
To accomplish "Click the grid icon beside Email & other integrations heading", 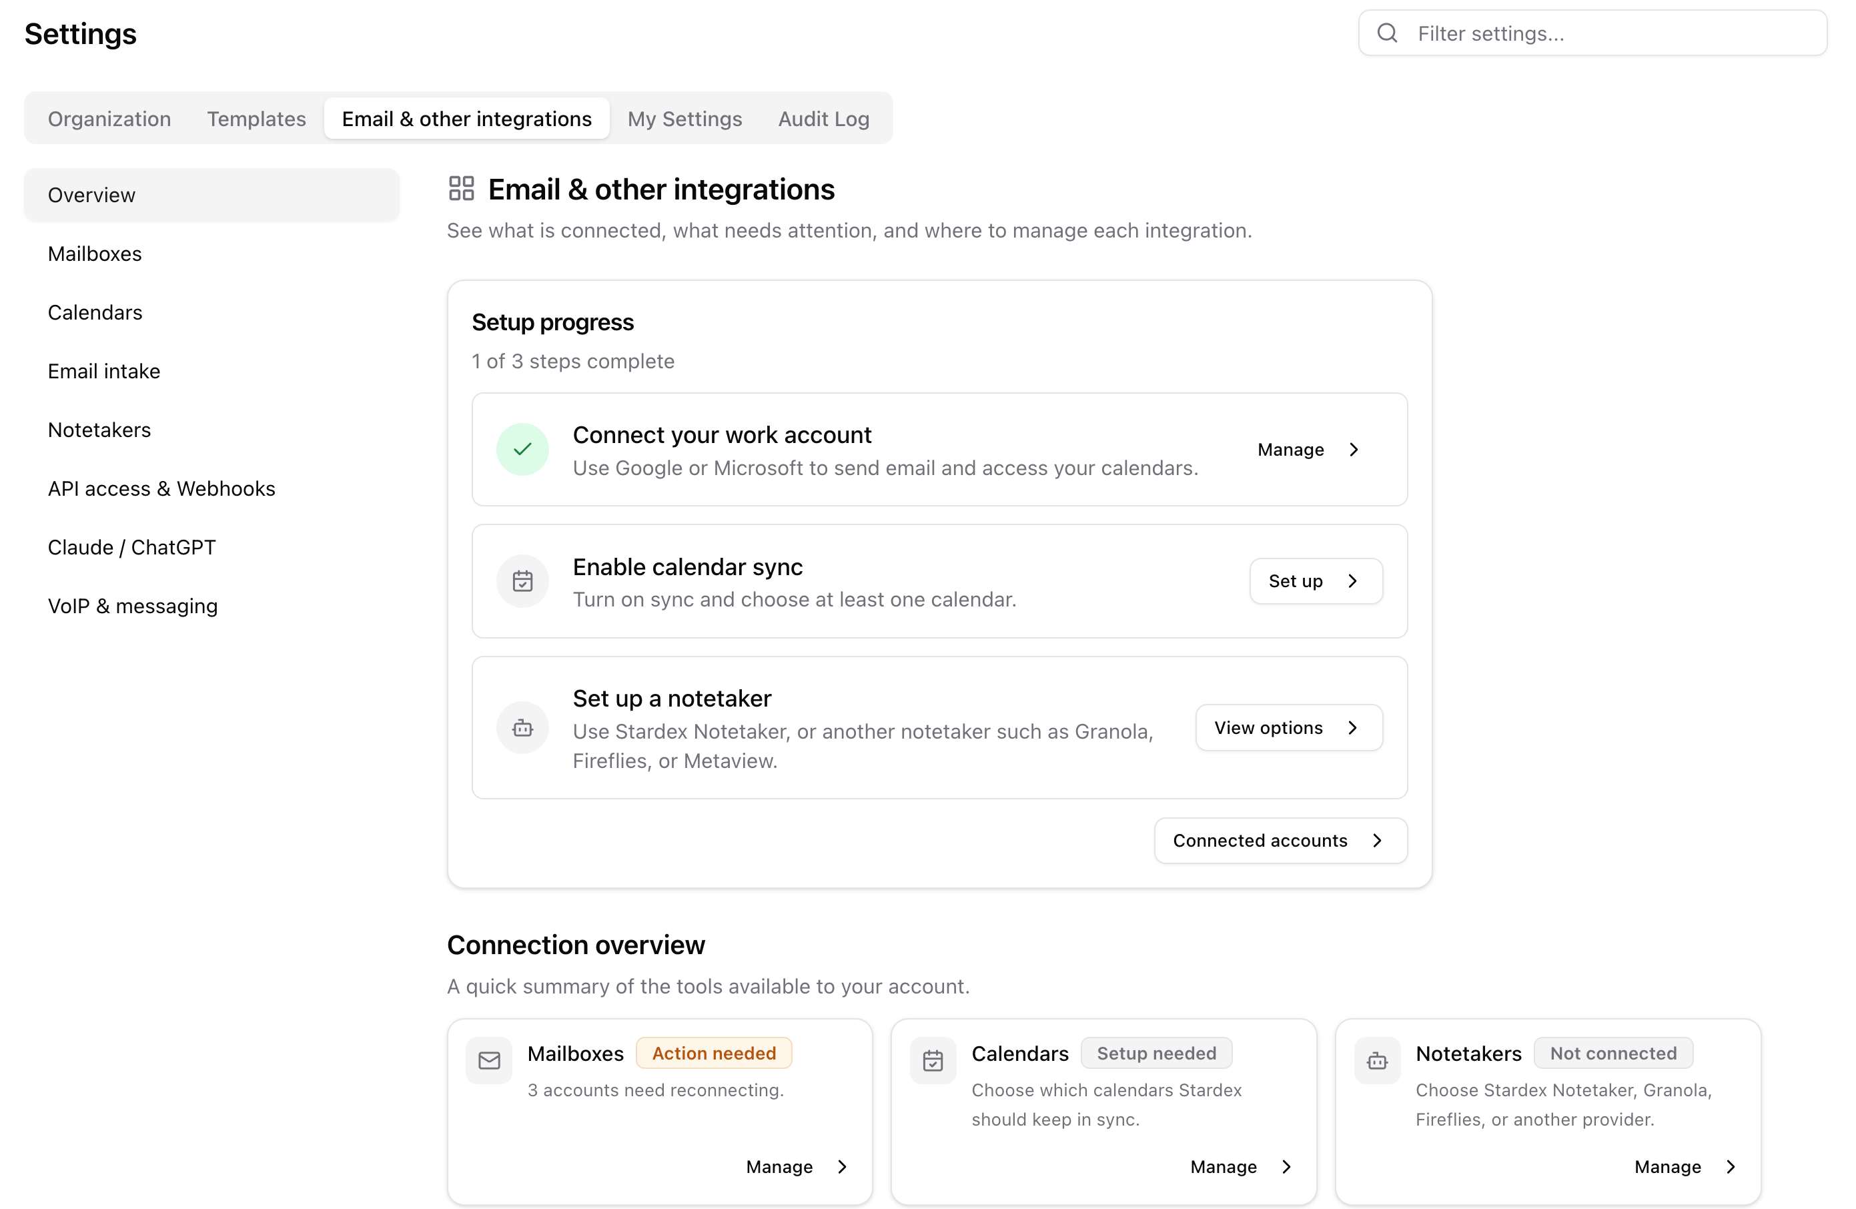I will [462, 188].
